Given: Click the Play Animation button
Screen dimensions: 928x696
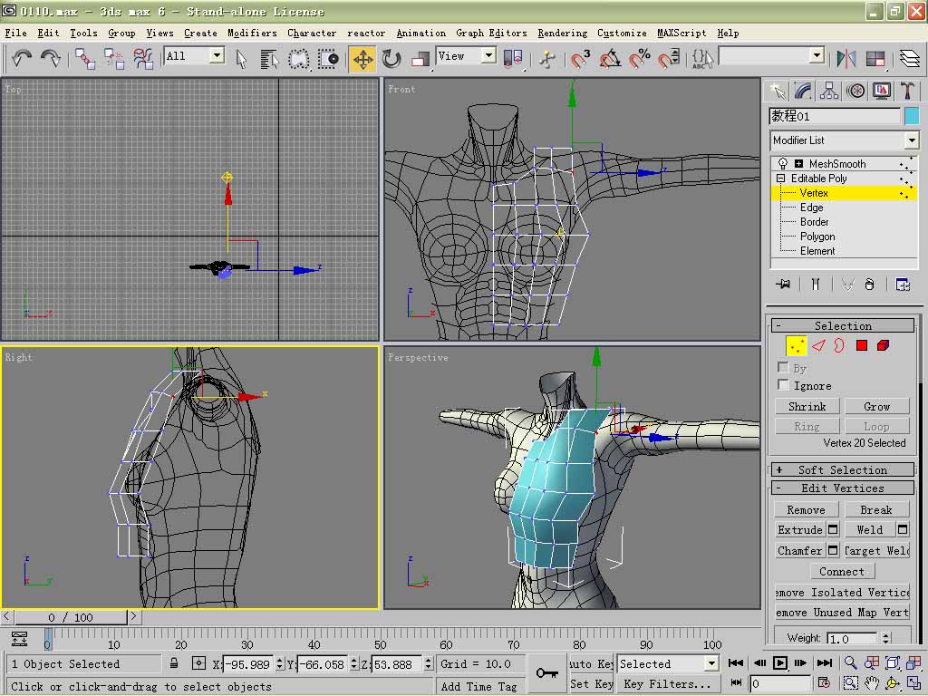Looking at the screenshot, I should (780, 662).
